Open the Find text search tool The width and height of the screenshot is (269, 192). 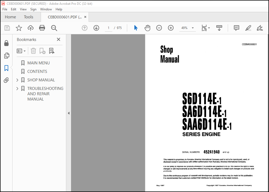click(x=54, y=28)
